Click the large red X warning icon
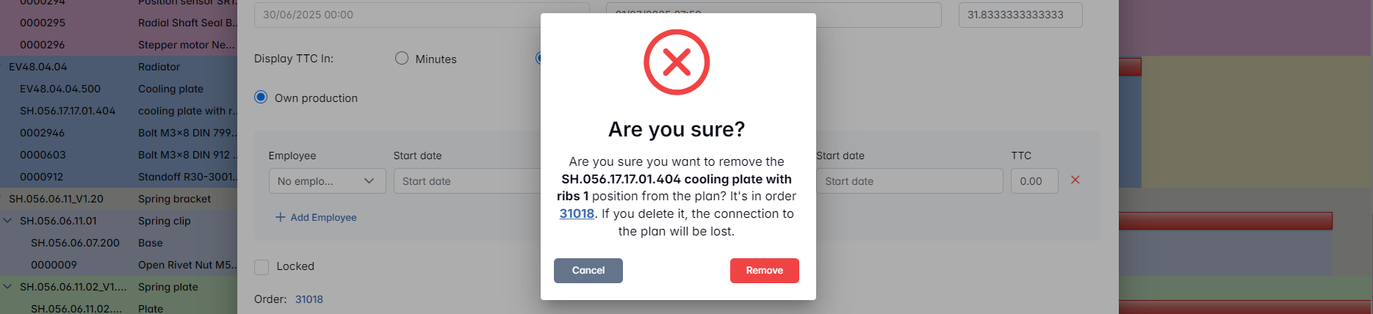The width and height of the screenshot is (1373, 314). pos(677,62)
